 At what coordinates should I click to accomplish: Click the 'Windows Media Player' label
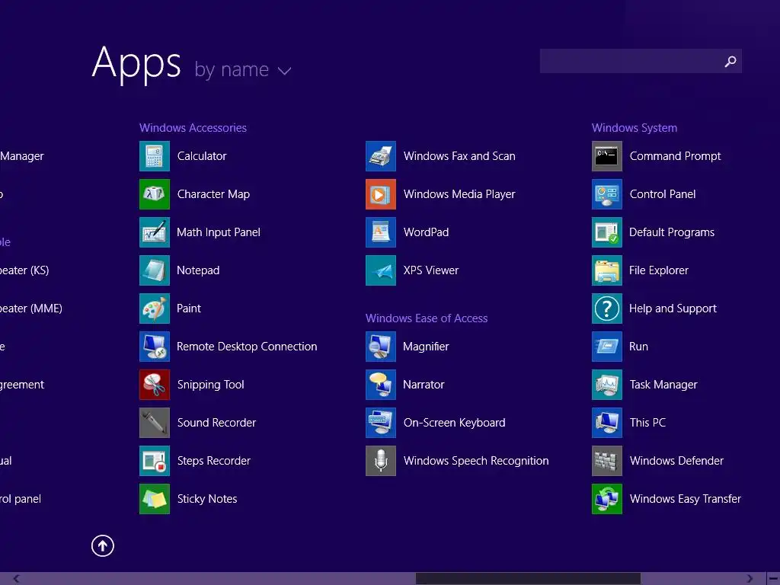(x=459, y=194)
